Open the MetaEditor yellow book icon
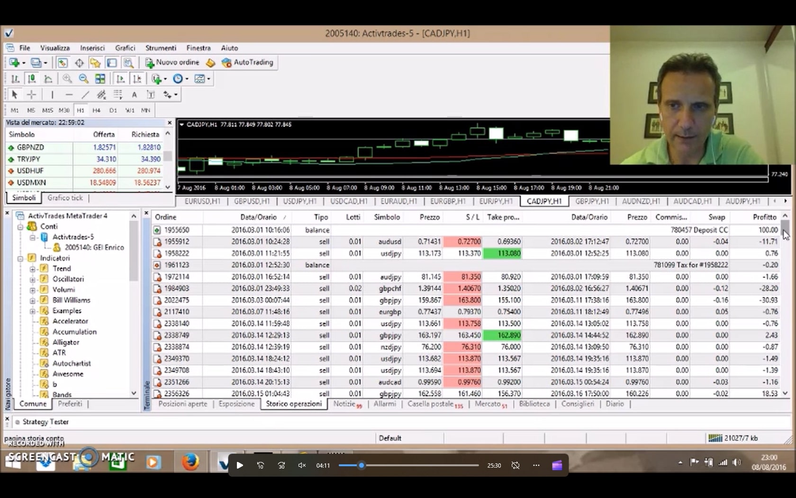 tap(210, 63)
